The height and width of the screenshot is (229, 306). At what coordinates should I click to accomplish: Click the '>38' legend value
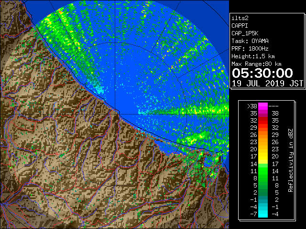point(252,106)
